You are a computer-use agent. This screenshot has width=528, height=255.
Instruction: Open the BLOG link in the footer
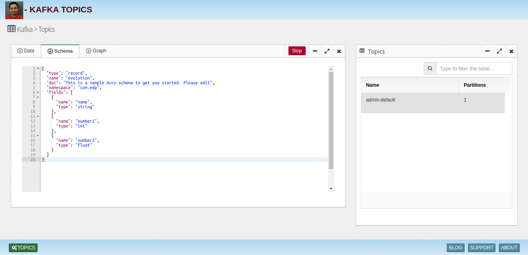point(455,248)
